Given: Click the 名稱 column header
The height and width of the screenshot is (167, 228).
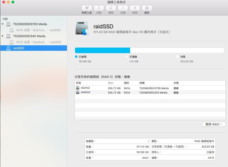Looking at the screenshot, I should click(x=91, y=83).
